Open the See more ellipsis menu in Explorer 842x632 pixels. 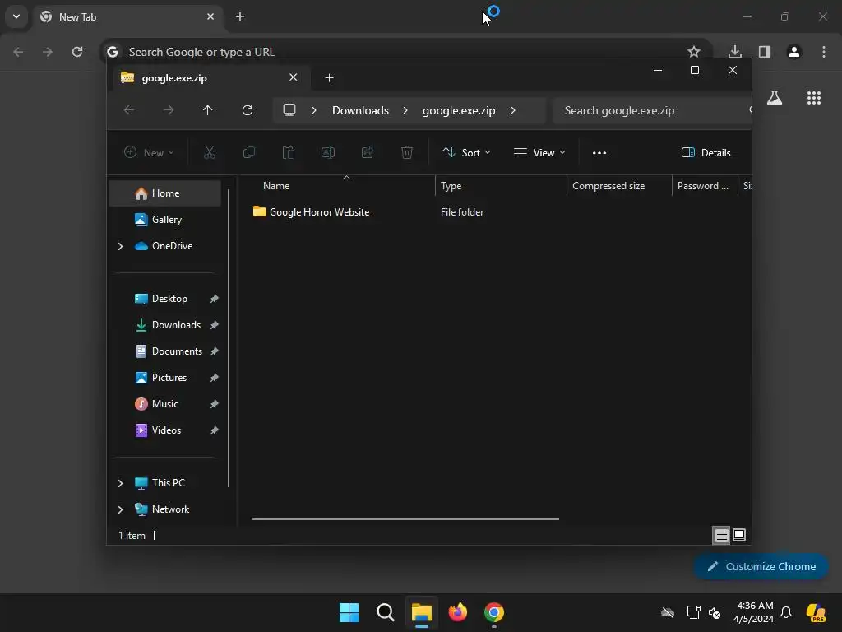(x=599, y=152)
